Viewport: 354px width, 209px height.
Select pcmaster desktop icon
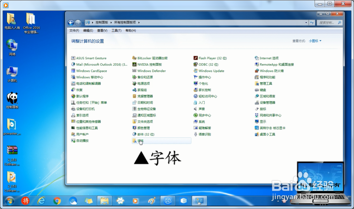(x=12, y=126)
